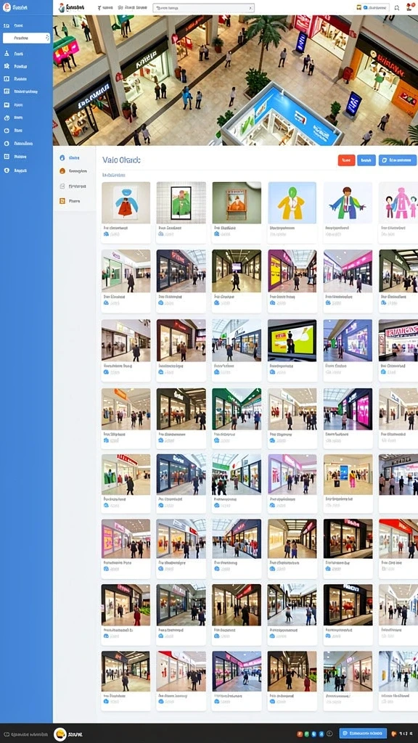Viewport: 418px width, 743px height.
Task: Select the secondary sidebar item with square orange icon
Action: tap(69, 201)
